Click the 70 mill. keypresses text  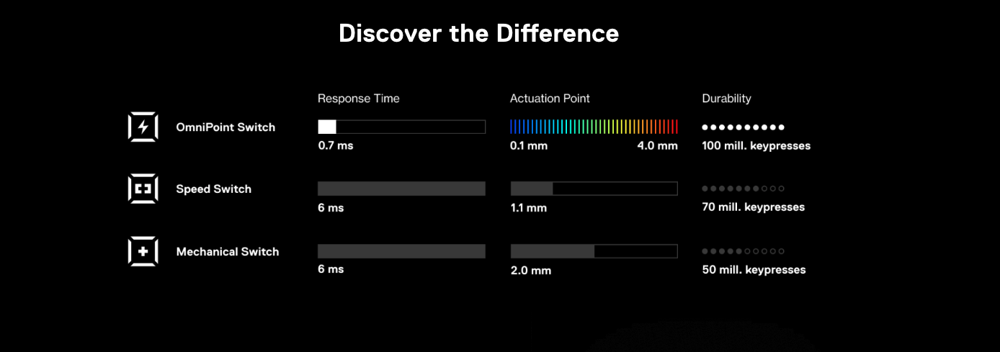coord(754,207)
